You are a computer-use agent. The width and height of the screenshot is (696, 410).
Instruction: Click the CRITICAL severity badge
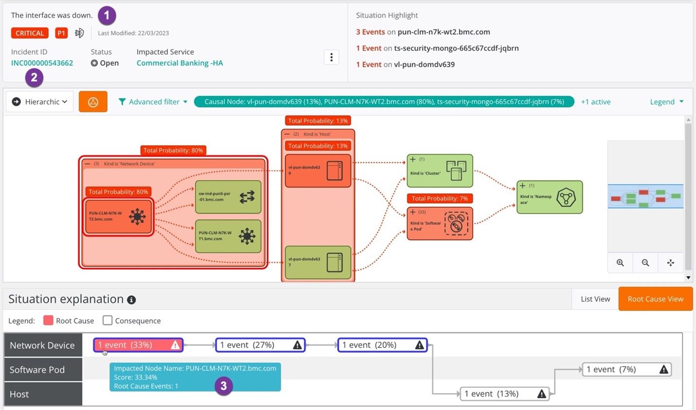[x=30, y=33]
